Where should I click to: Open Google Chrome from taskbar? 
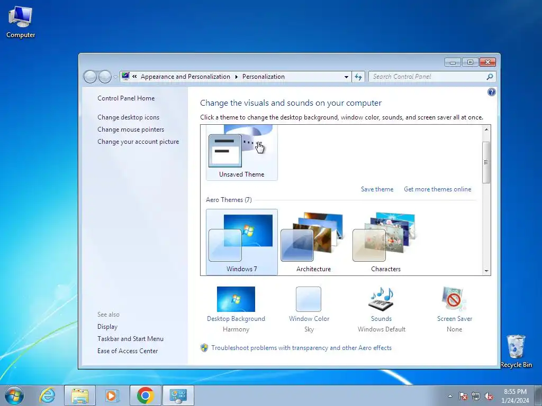(x=145, y=395)
